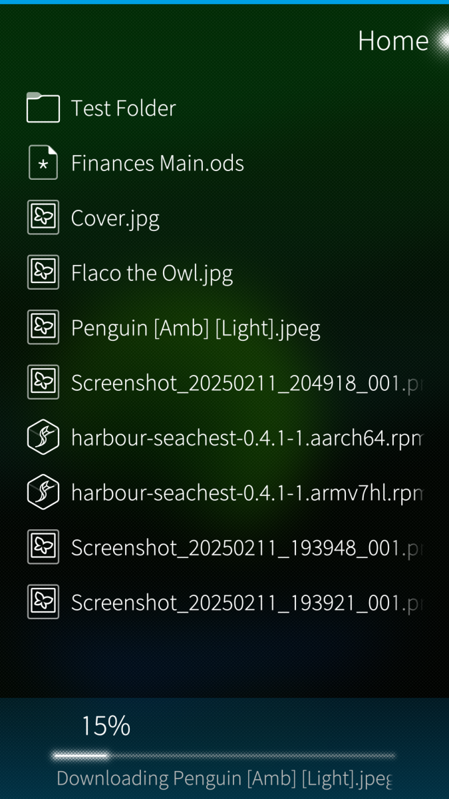Screen dimensions: 449x799
Task: Click the Screenshot_20250211_204918 image icon
Action: pyautogui.click(x=43, y=382)
